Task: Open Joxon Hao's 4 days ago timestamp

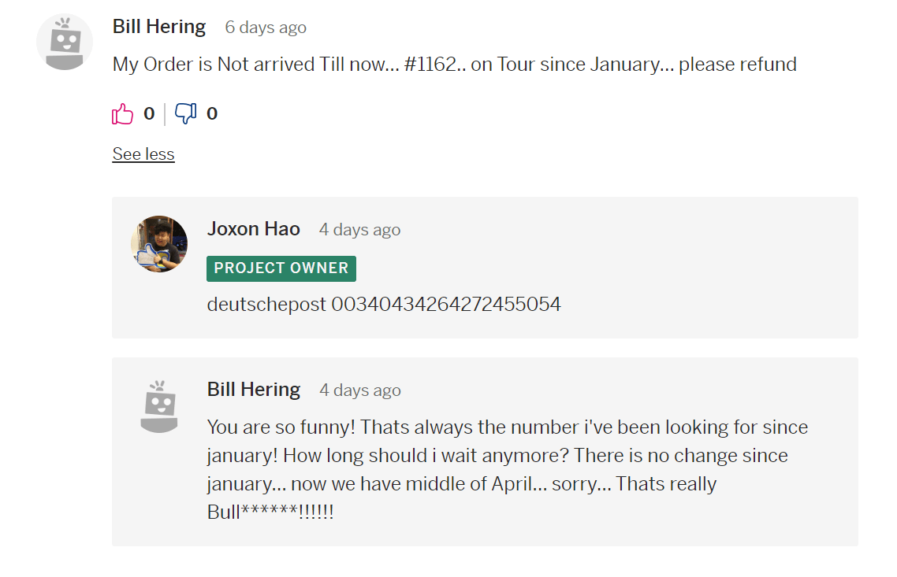Action: [360, 229]
